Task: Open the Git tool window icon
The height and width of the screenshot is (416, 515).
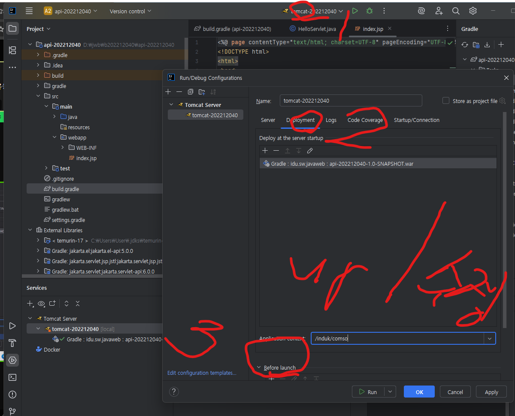Action: (x=12, y=411)
